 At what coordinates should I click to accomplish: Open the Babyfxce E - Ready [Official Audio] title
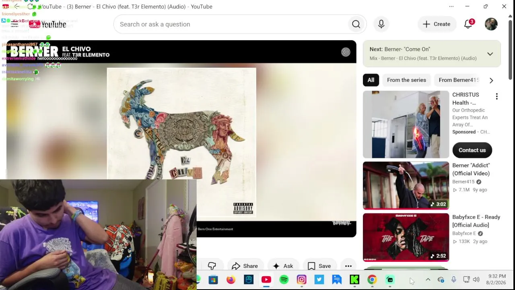click(x=476, y=221)
